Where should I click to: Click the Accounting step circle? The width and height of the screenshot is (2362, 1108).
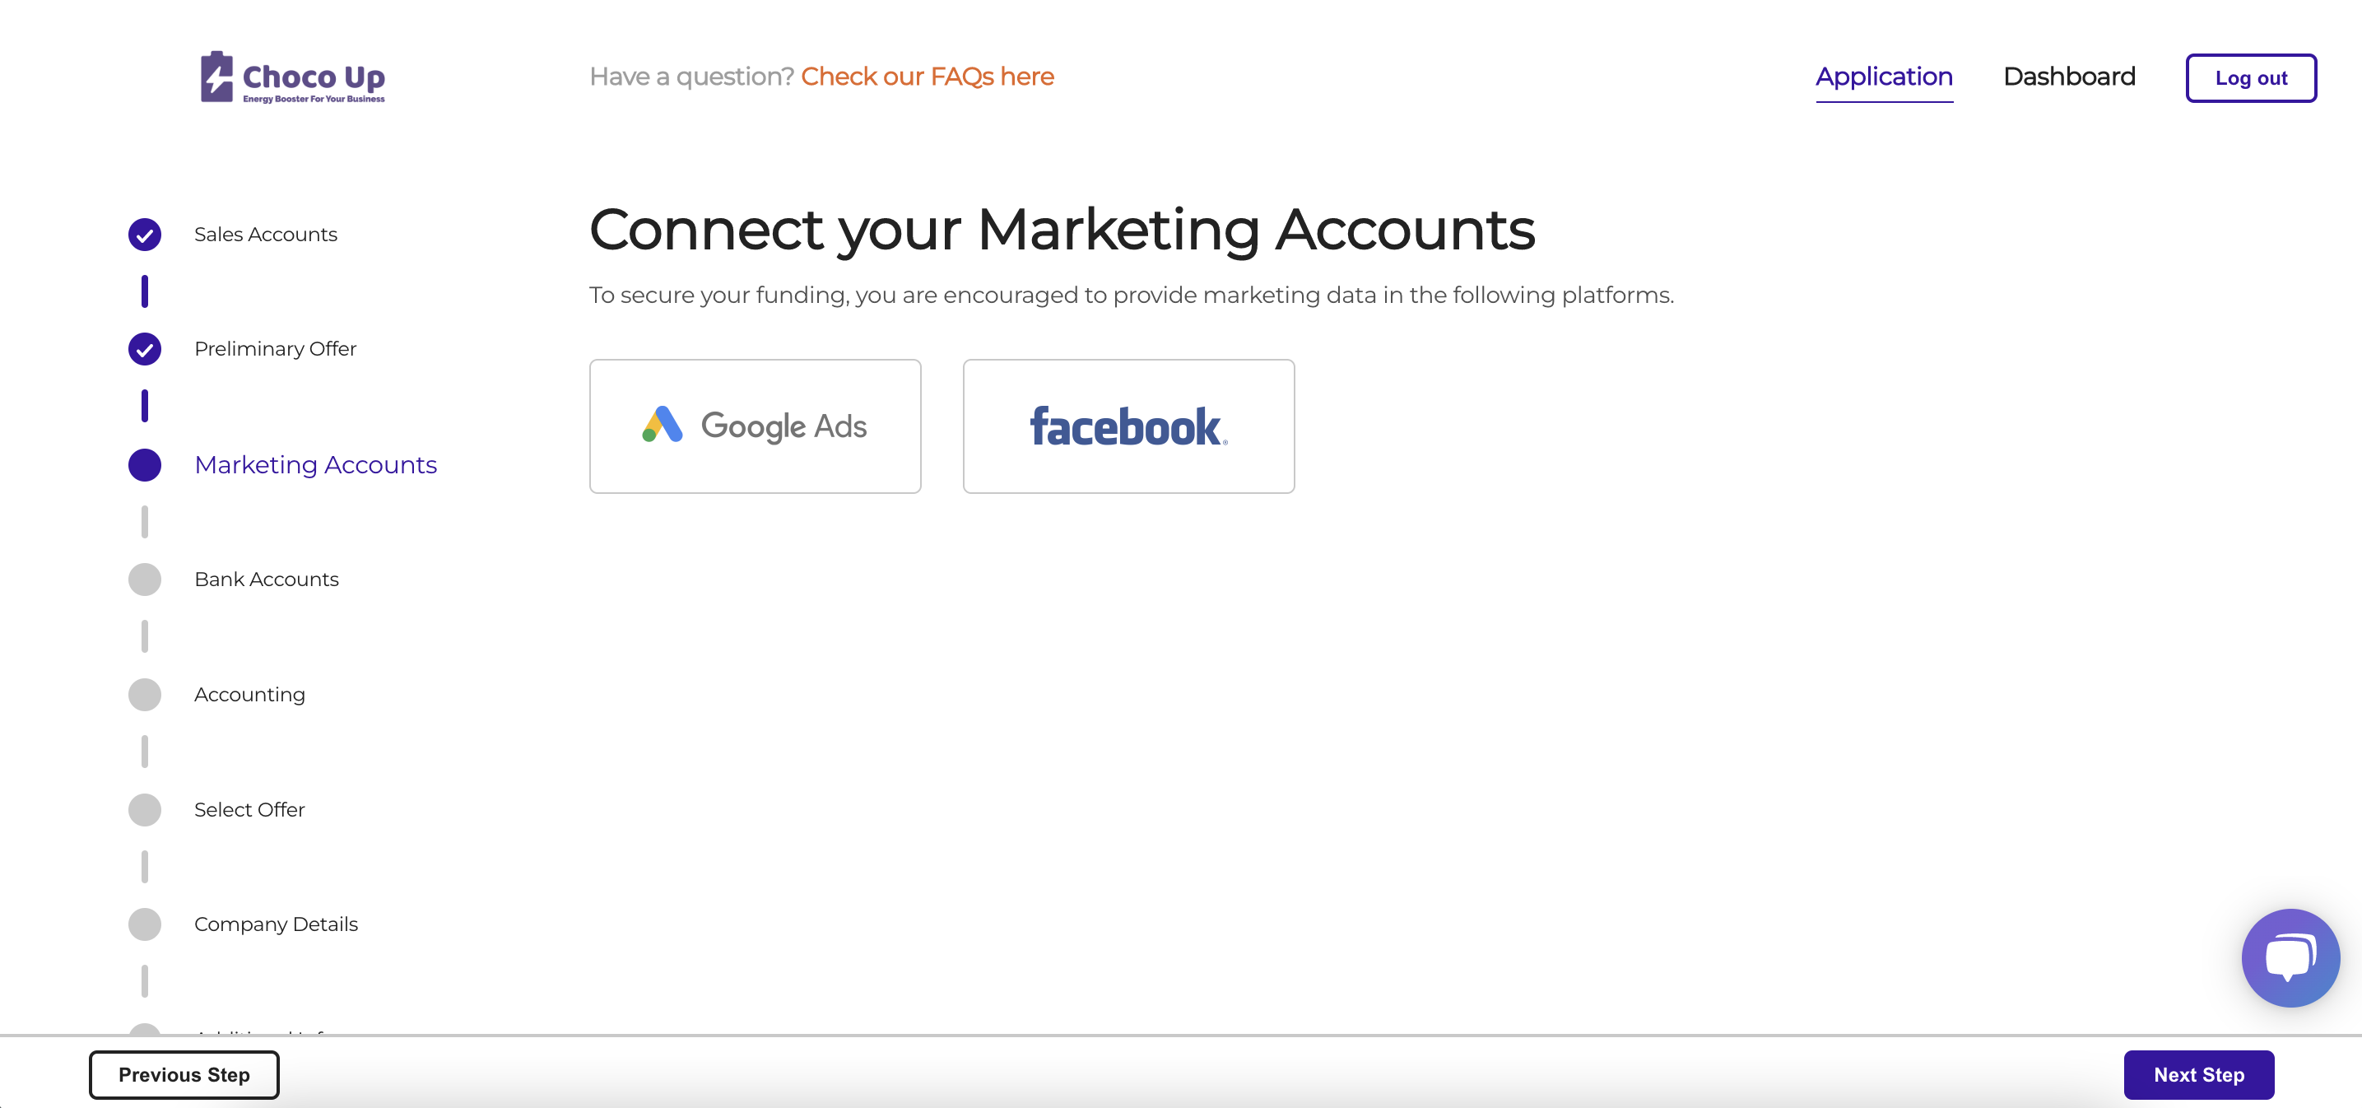click(145, 696)
